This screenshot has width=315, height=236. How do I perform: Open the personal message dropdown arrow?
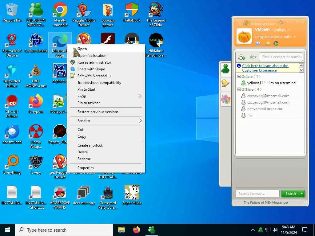point(295,37)
